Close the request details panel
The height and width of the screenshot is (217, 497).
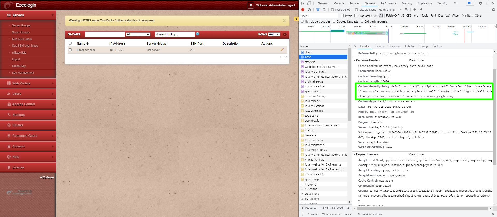click(355, 46)
